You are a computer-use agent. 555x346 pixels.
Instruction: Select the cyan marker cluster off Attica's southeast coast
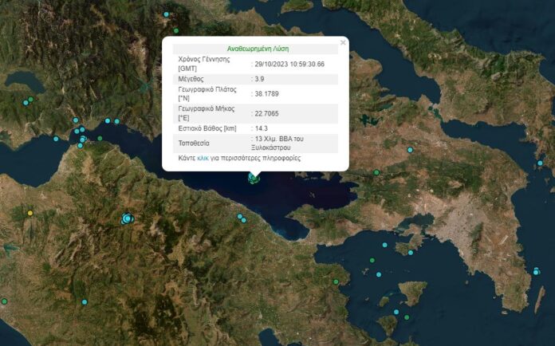536,271
